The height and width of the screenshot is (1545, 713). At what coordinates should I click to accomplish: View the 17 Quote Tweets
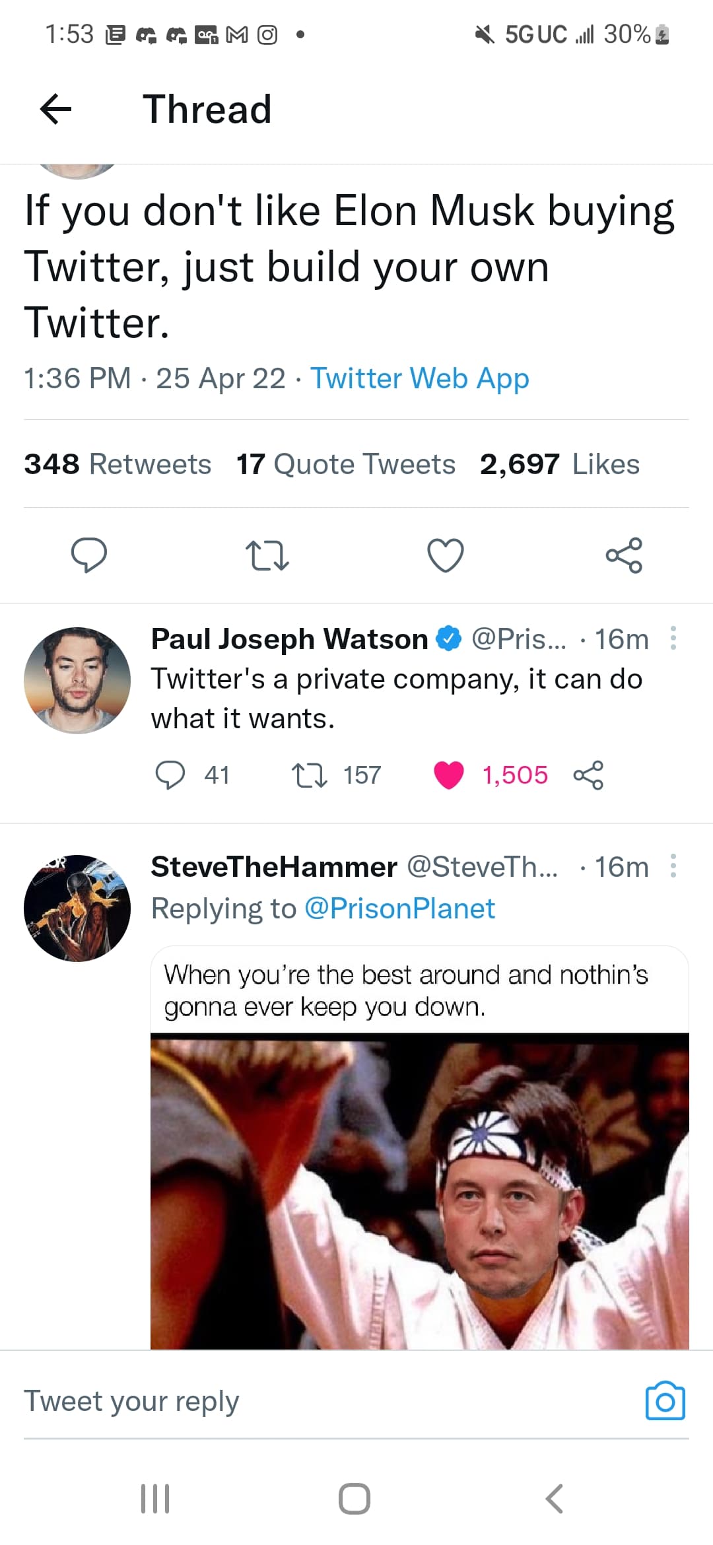(x=346, y=464)
